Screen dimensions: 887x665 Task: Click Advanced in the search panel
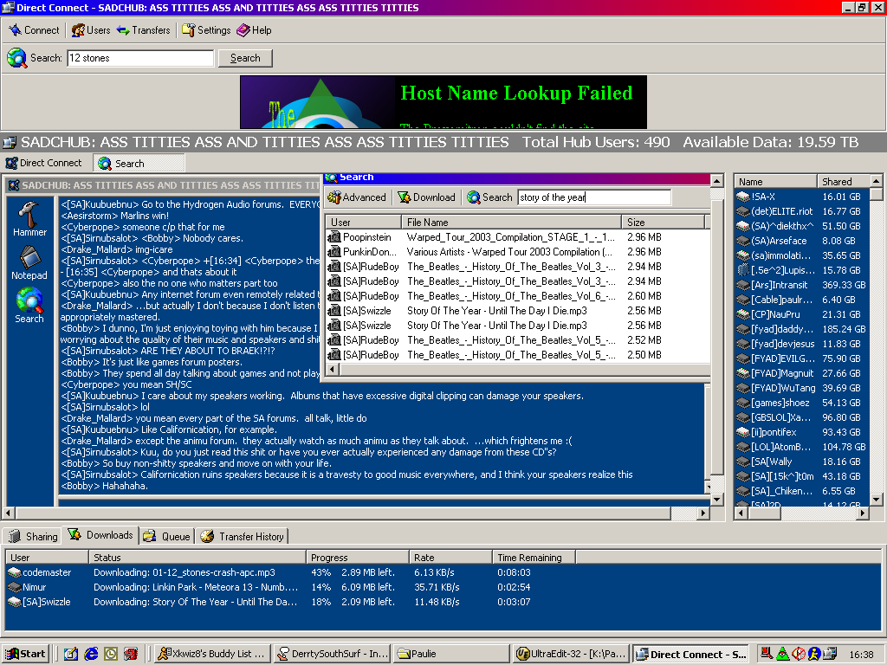tap(357, 197)
